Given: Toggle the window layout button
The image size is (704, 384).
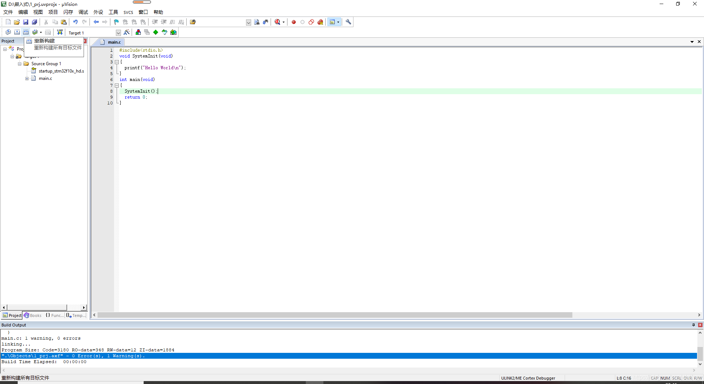Looking at the screenshot, I should point(332,22).
